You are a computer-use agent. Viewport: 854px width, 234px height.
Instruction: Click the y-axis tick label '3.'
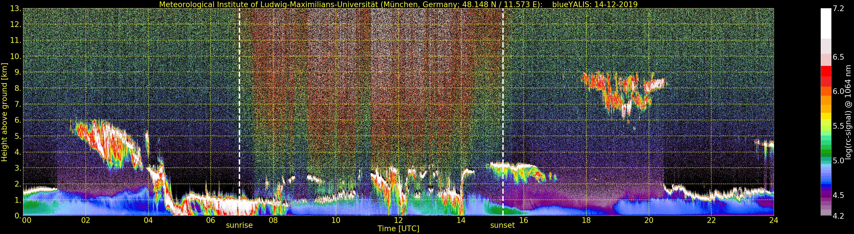click(18, 168)
